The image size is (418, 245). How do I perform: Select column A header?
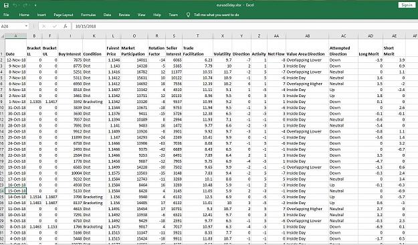[16, 35]
